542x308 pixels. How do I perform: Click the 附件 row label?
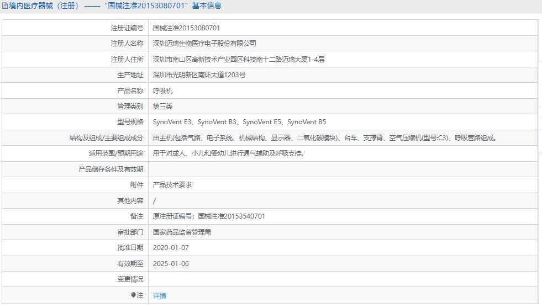coord(136,185)
